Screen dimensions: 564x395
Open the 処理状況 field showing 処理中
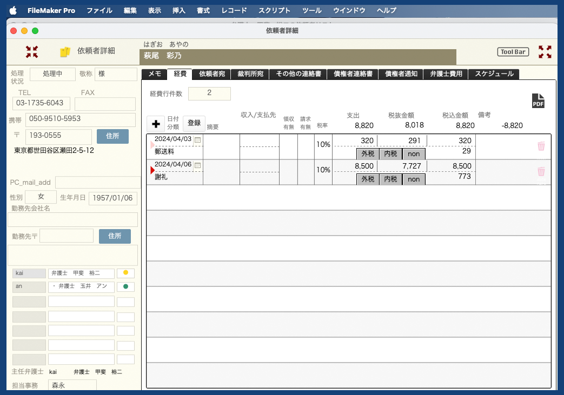pyautogui.click(x=52, y=74)
